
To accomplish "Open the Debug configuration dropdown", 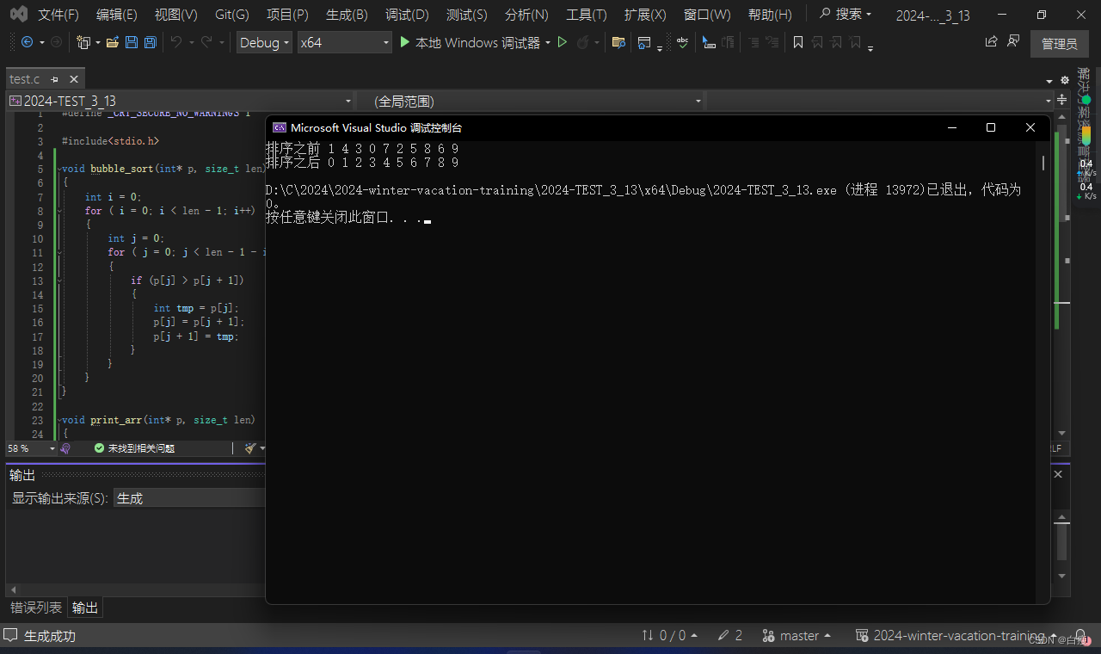I will [x=264, y=42].
